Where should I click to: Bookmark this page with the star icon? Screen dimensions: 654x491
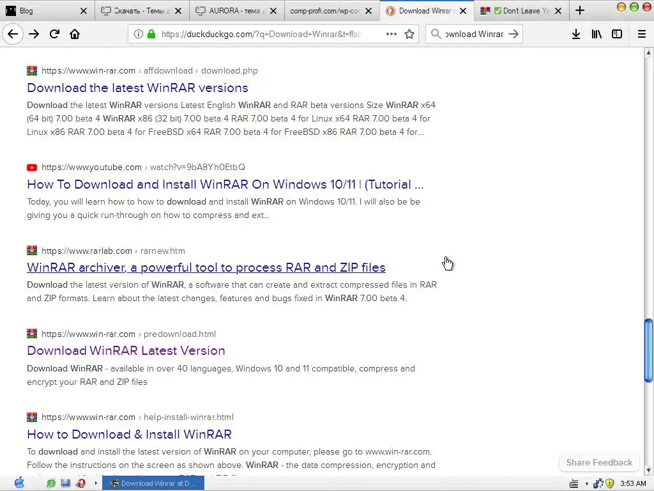(409, 34)
